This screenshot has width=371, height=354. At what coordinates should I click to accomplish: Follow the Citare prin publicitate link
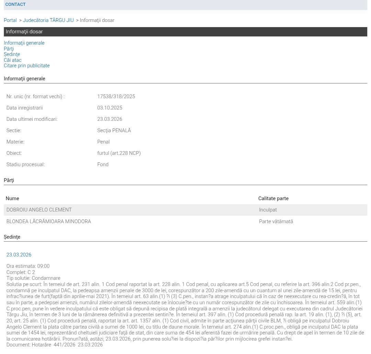(x=27, y=66)
